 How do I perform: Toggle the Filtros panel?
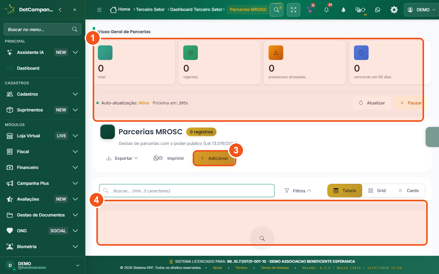[x=298, y=191]
